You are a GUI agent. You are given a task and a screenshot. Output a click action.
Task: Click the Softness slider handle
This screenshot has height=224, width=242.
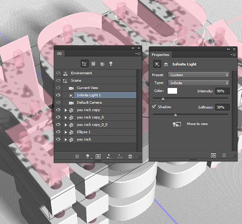(176, 115)
